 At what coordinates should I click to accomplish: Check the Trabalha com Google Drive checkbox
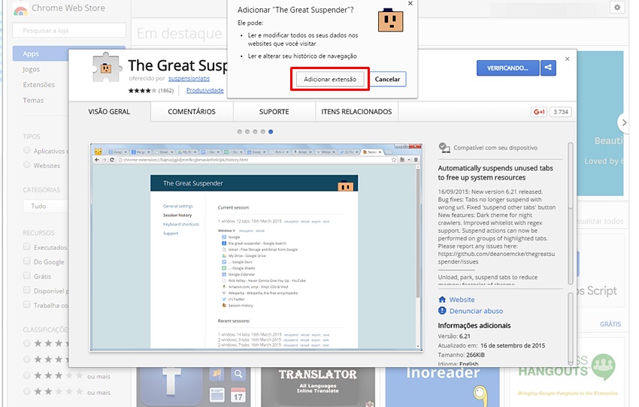click(x=27, y=304)
